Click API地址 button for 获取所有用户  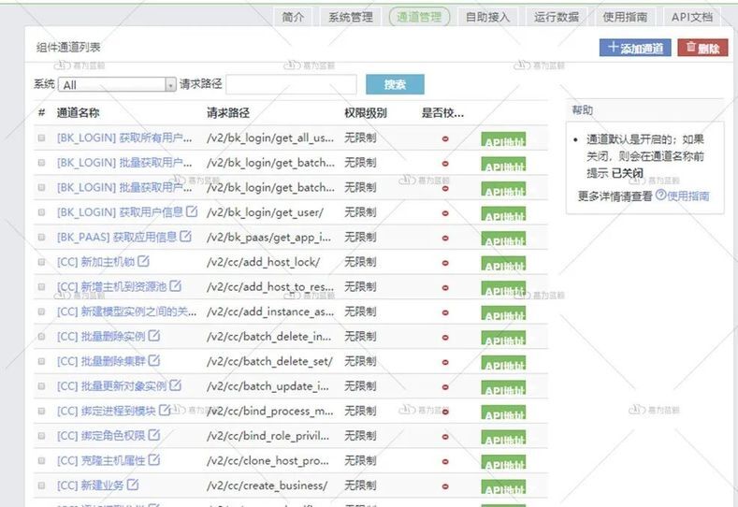point(503,139)
